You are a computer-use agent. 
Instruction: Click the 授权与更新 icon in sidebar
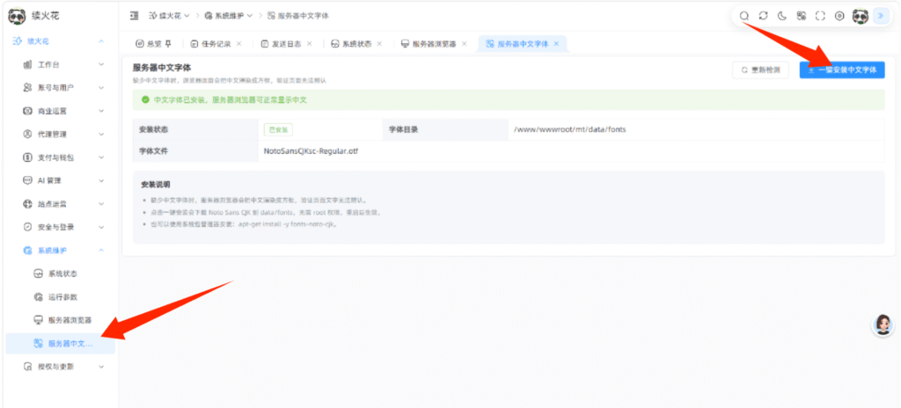point(27,366)
